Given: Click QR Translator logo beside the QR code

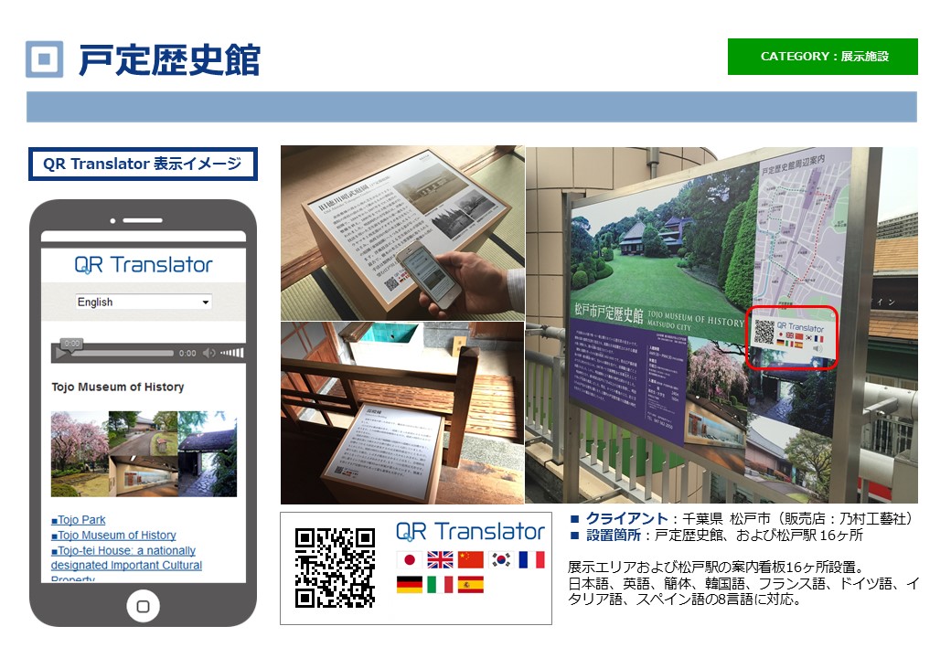Looking at the screenshot, I should (x=470, y=531).
